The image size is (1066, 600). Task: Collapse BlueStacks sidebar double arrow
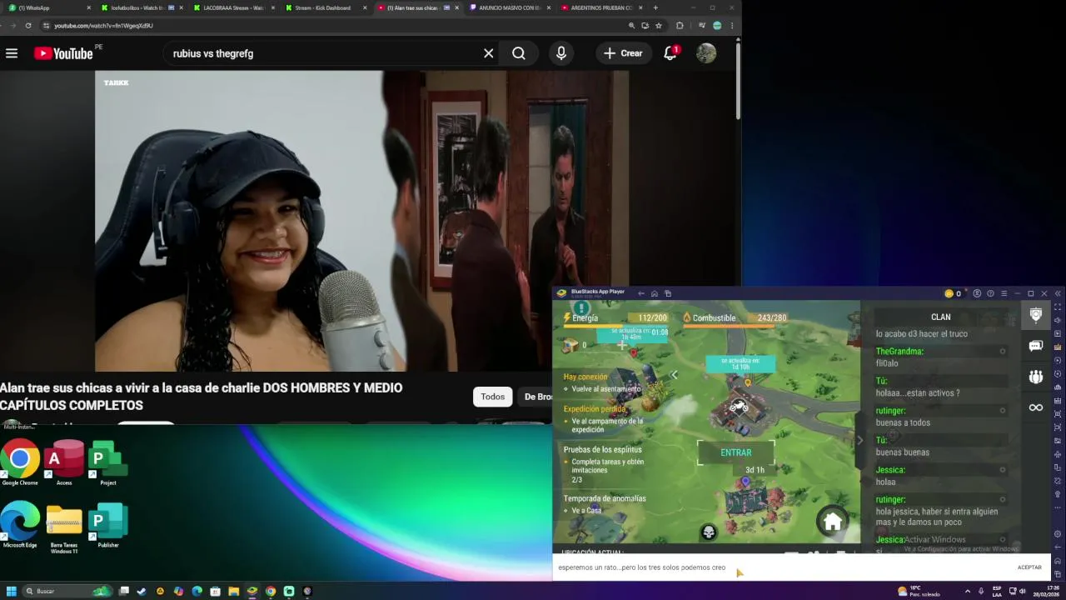pos(1058,293)
